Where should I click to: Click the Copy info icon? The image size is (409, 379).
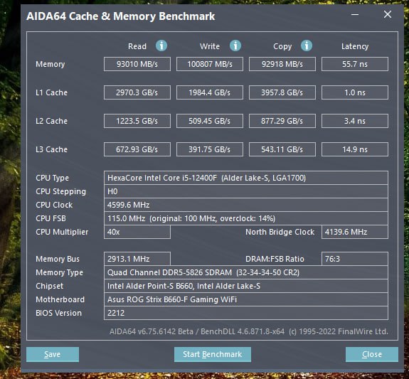tap(307, 46)
